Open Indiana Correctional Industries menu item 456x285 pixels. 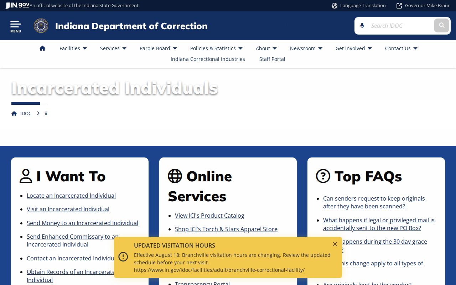[x=208, y=59]
